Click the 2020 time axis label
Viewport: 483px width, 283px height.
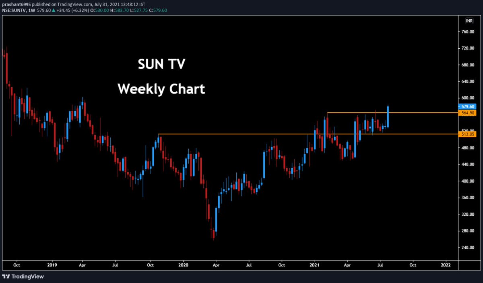tap(183, 265)
